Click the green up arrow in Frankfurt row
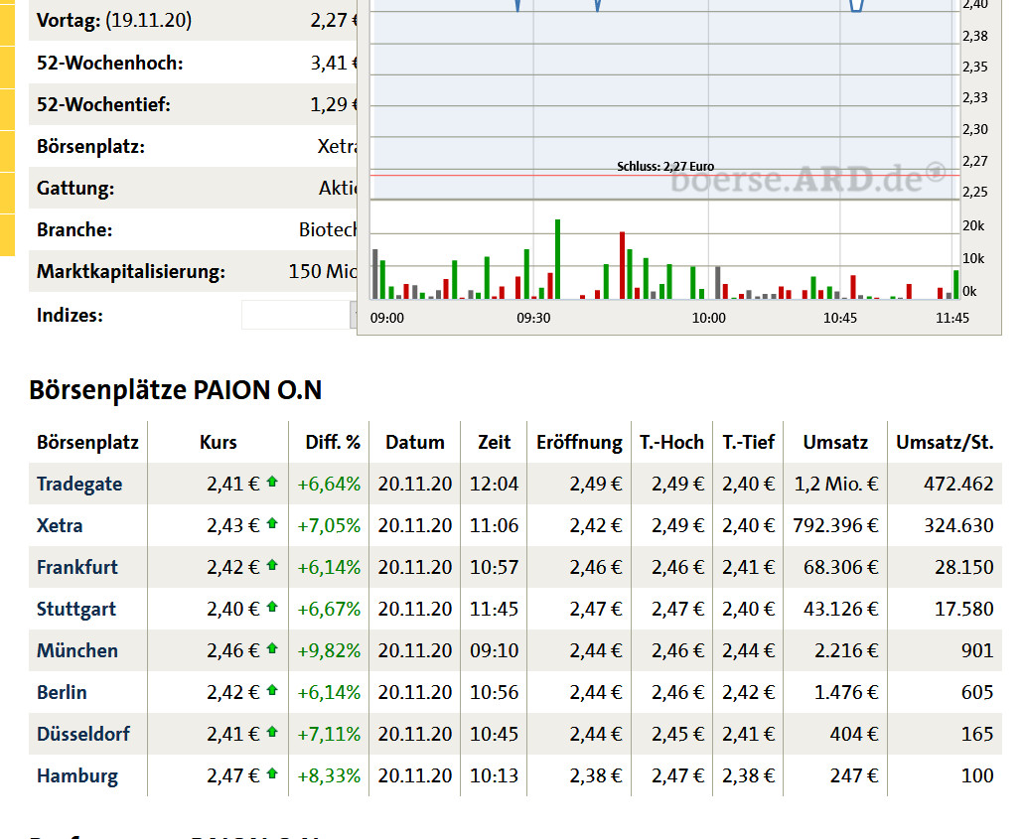 pos(272,565)
